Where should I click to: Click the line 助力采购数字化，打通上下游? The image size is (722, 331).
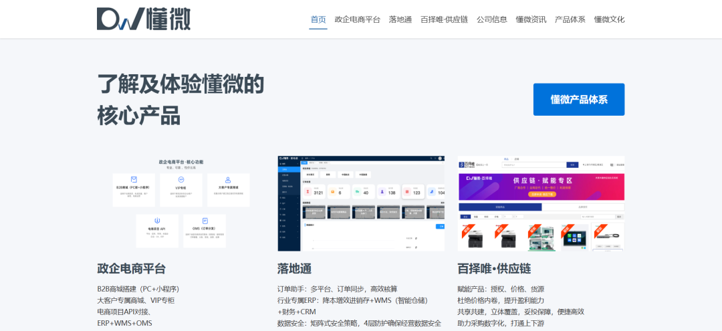pos(501,323)
